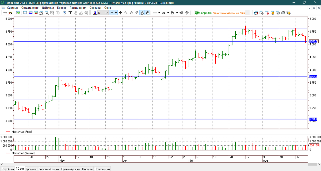The image size is (321, 171).
Task: Open the Оповещения tab
Action: coord(102,169)
